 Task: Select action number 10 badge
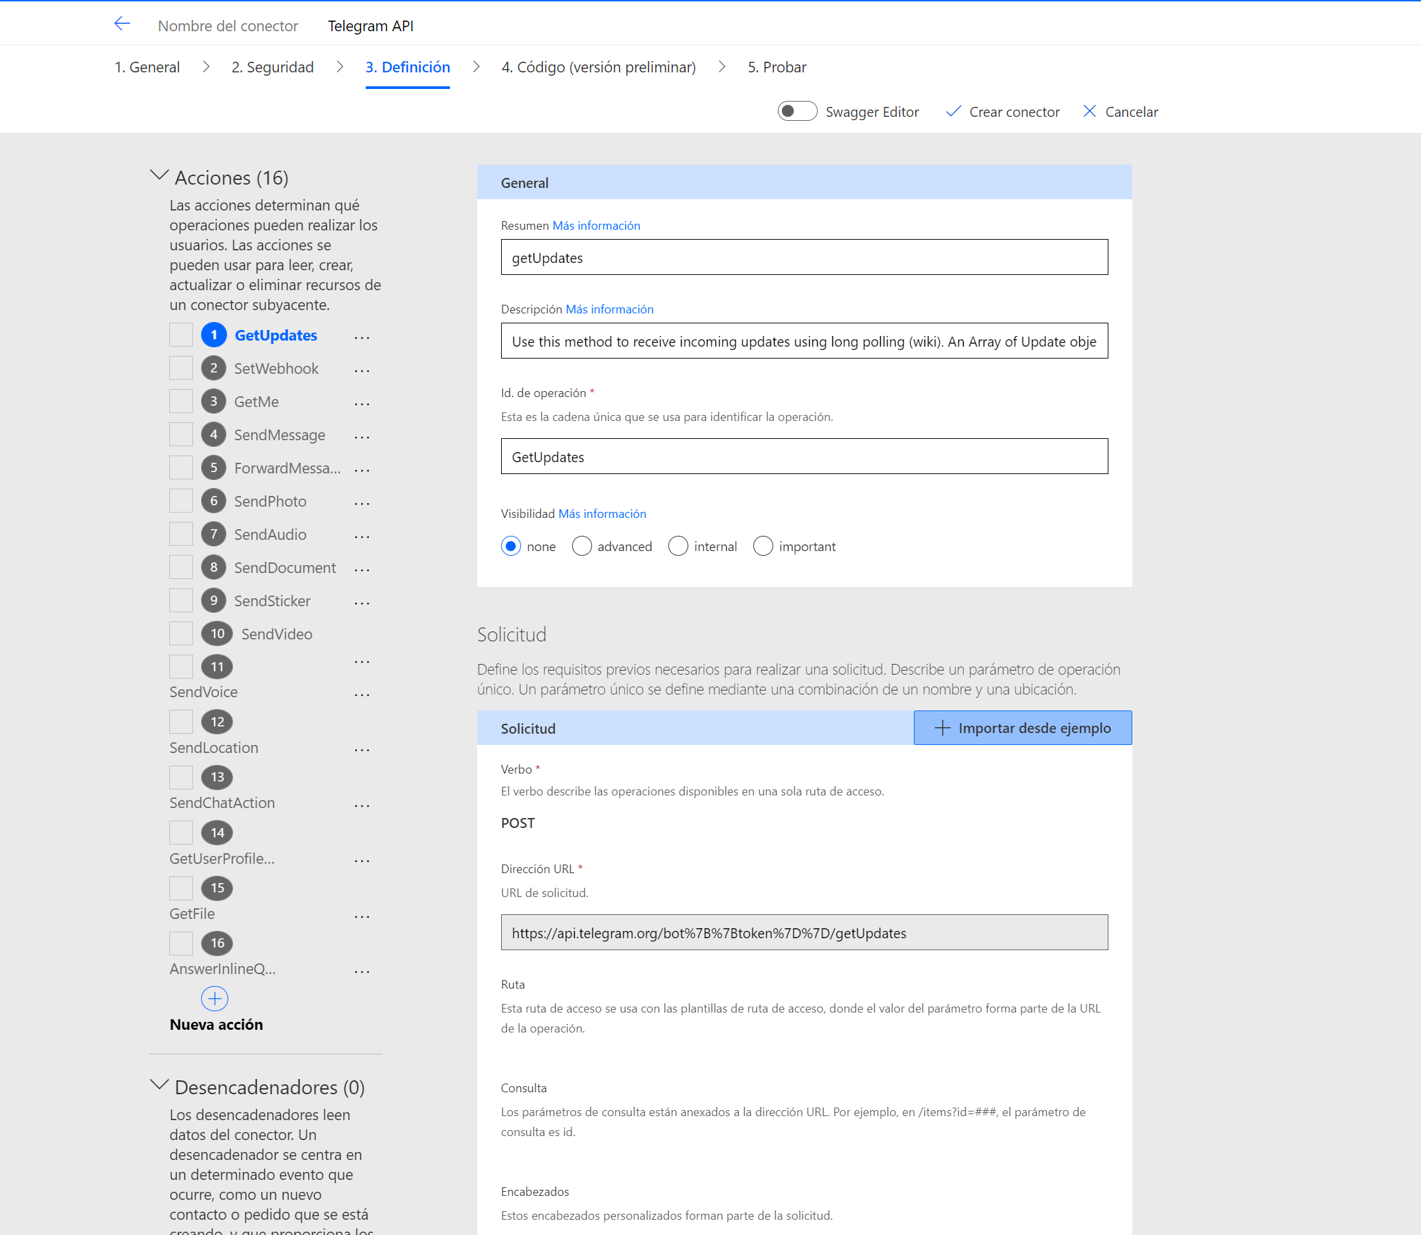click(217, 633)
